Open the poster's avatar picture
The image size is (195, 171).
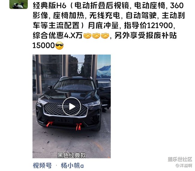pos(19,4)
